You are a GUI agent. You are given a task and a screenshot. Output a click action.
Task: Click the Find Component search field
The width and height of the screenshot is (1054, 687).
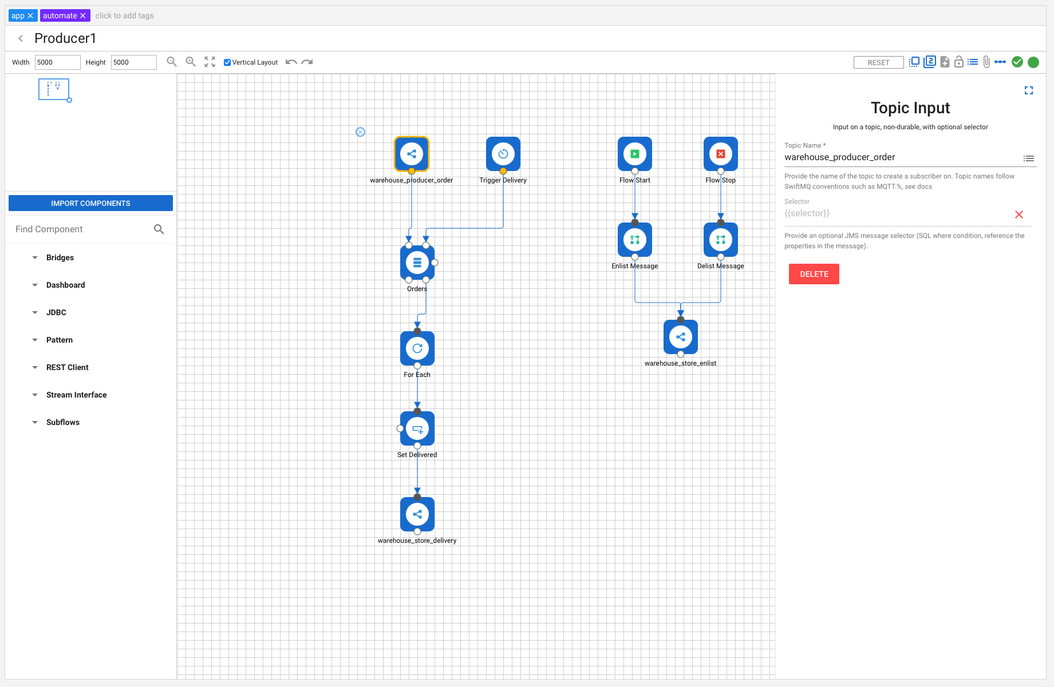(x=80, y=229)
